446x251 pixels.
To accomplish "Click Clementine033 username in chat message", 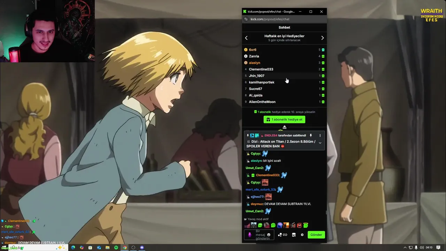I will click(x=268, y=175).
